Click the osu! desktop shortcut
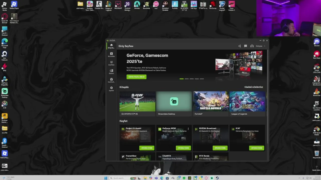The width and height of the screenshot is (321, 180). tap(156, 5)
